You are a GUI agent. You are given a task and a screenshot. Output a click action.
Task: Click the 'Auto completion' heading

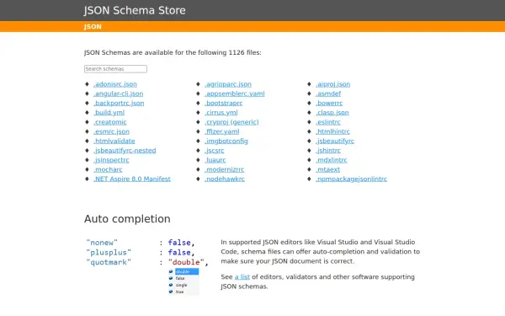tap(127, 219)
